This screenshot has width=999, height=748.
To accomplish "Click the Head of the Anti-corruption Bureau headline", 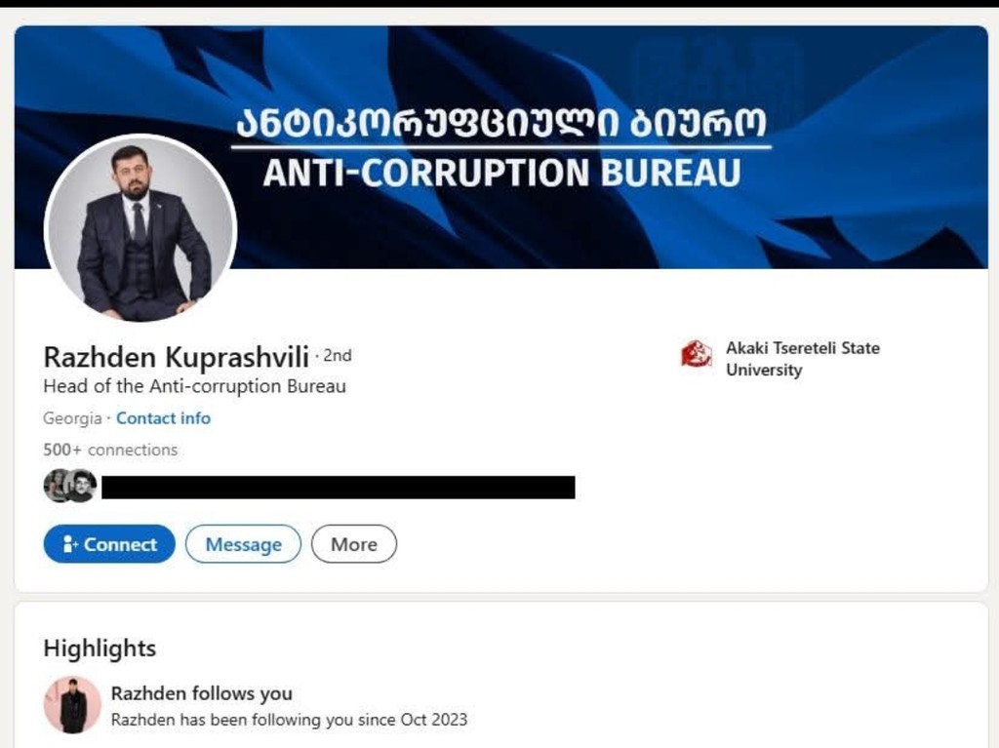I will click(195, 387).
